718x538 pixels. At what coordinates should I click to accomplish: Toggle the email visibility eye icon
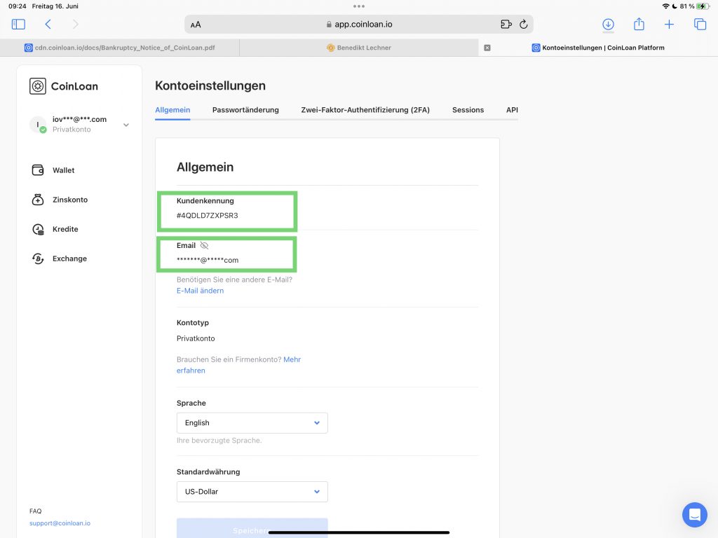204,246
